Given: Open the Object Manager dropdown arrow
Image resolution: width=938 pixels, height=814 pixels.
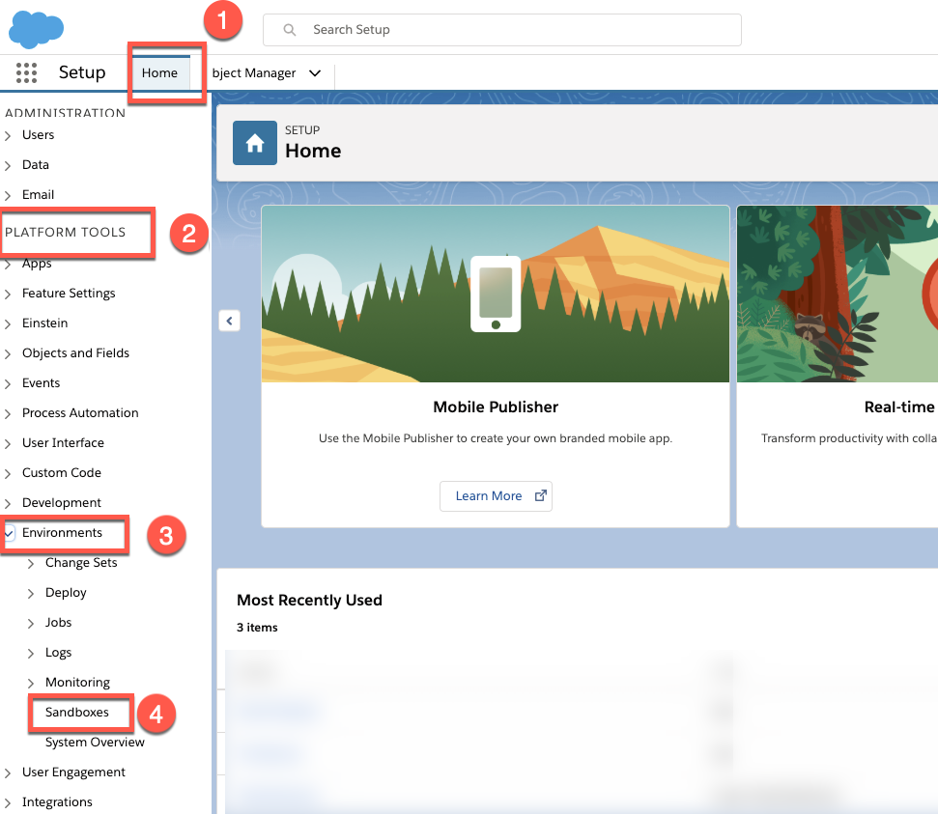Looking at the screenshot, I should point(315,73).
